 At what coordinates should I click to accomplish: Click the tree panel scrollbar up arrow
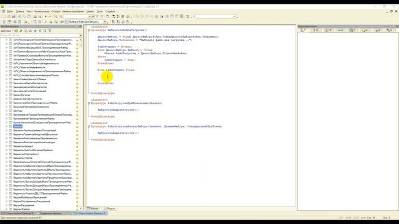pyautogui.click(x=80, y=40)
